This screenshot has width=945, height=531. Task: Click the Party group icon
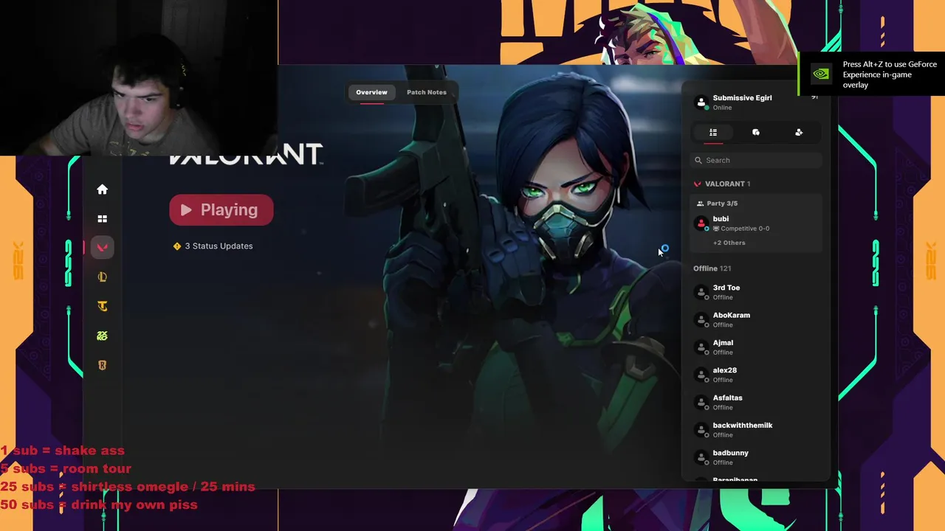700,204
